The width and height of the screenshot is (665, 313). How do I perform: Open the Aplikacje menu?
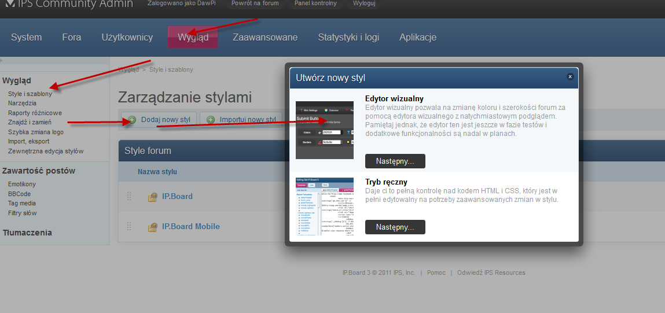click(x=418, y=38)
